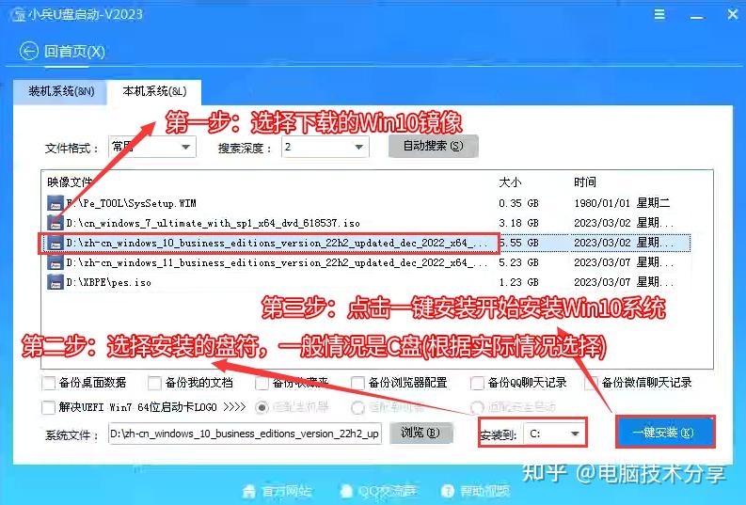Open the 搜索深度 dropdown showing 2
This screenshot has width=746, height=505.
[325, 147]
